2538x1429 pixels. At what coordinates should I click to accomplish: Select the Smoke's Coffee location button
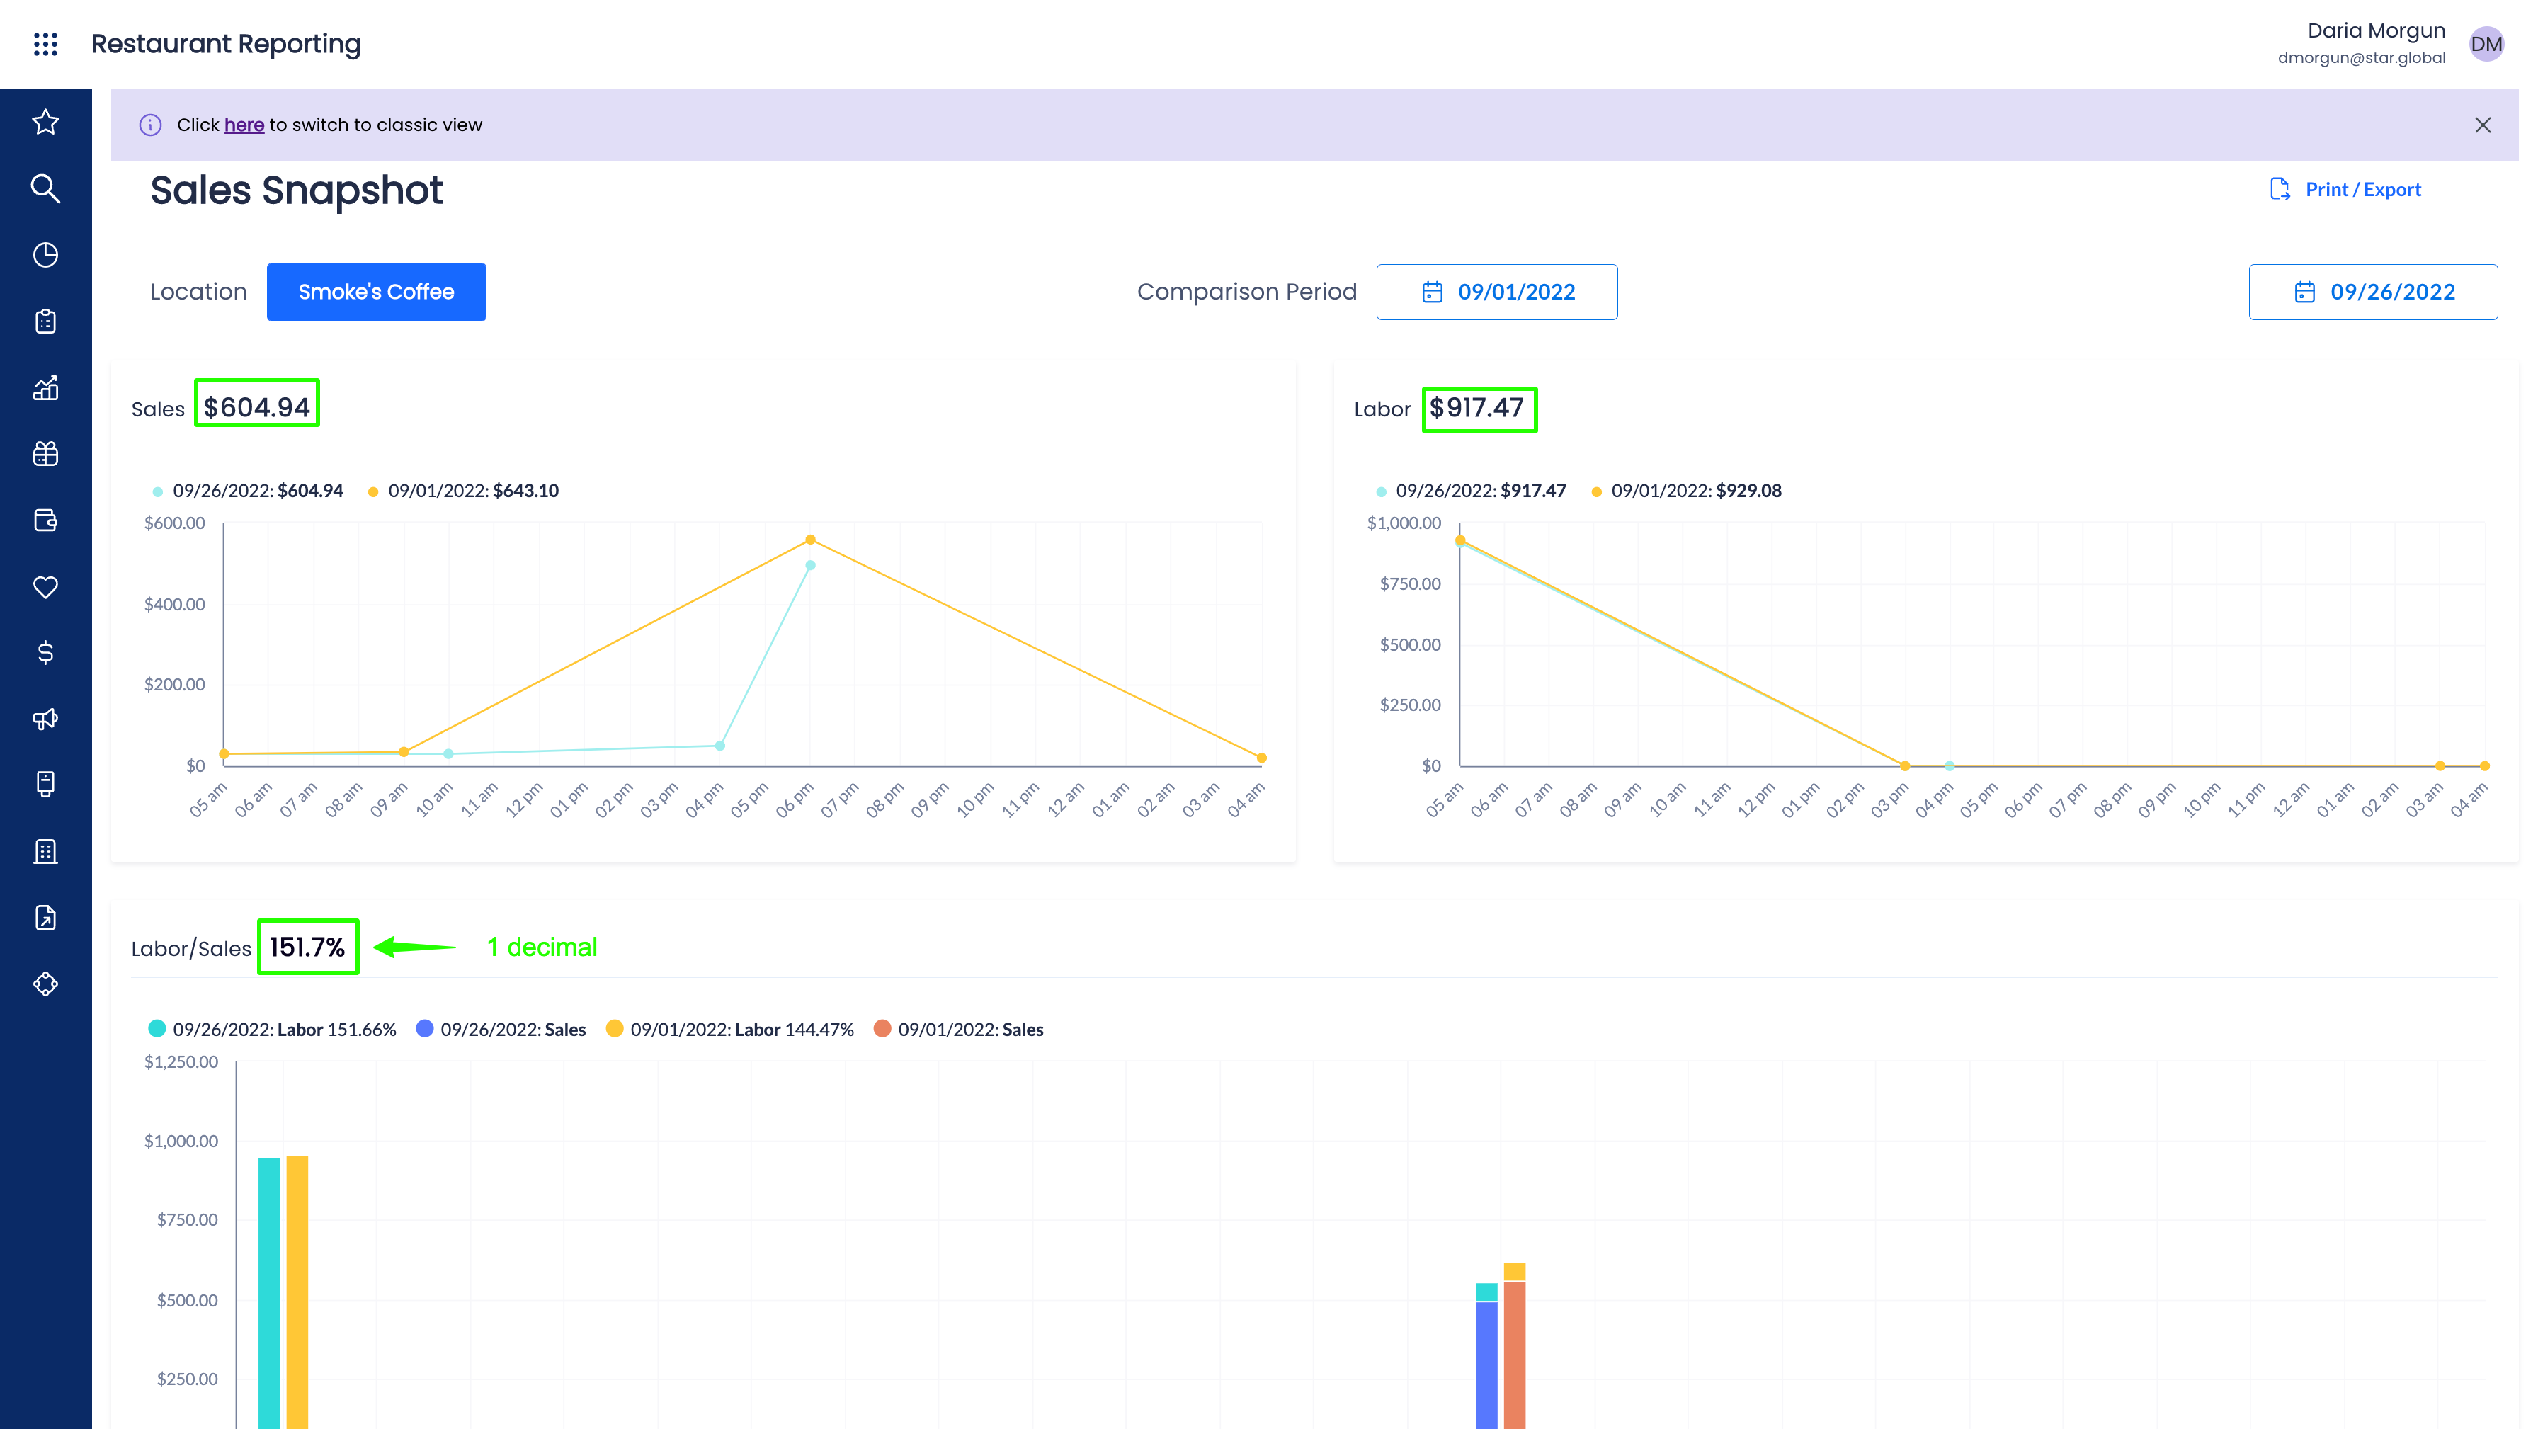[376, 292]
